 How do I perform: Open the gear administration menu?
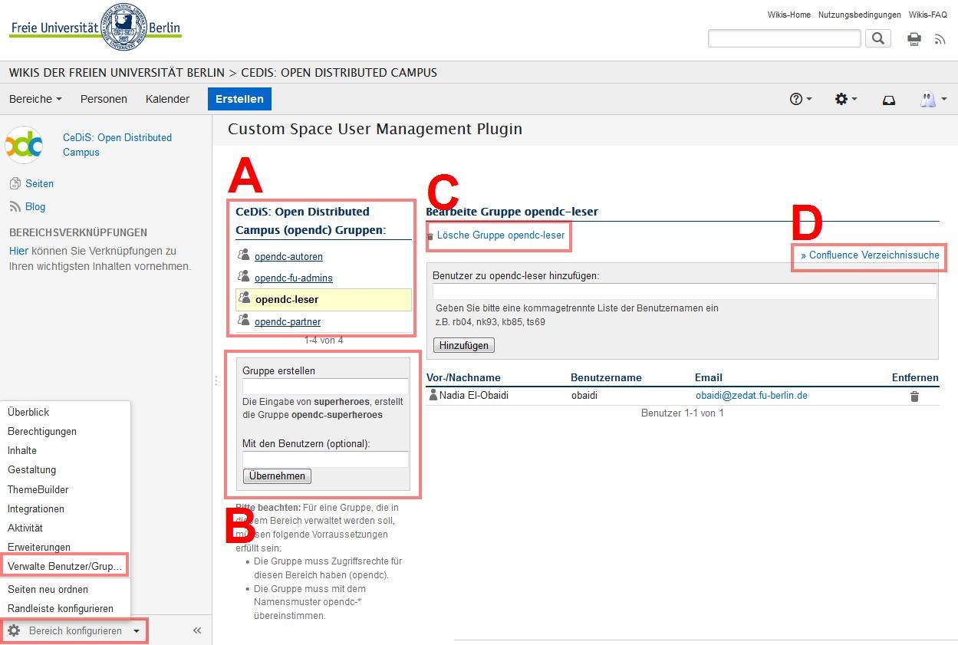coord(846,99)
